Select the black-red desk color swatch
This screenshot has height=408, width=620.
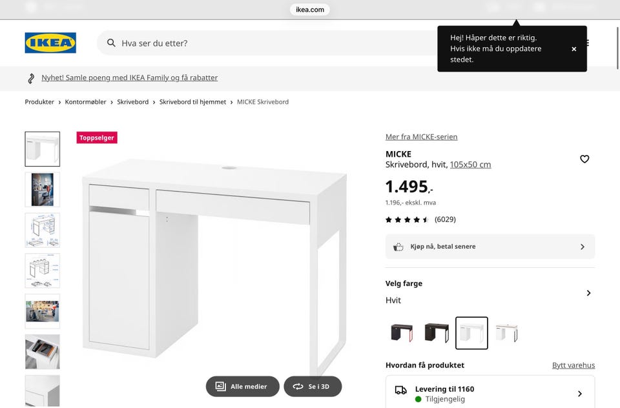tap(402, 333)
